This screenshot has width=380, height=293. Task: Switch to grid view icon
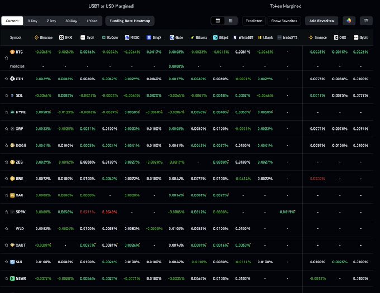tap(231, 21)
